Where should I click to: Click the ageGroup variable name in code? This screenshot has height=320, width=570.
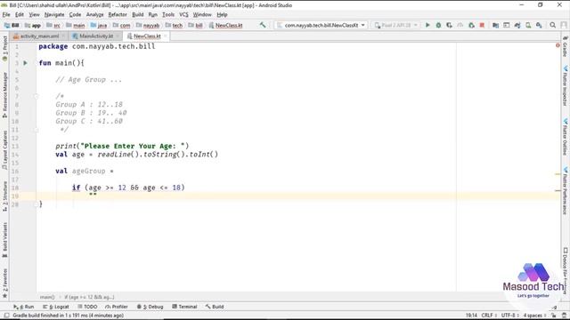[x=88, y=171]
